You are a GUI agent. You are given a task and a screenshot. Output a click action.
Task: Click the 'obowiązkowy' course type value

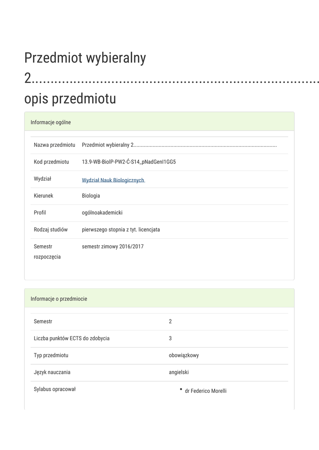183,355
